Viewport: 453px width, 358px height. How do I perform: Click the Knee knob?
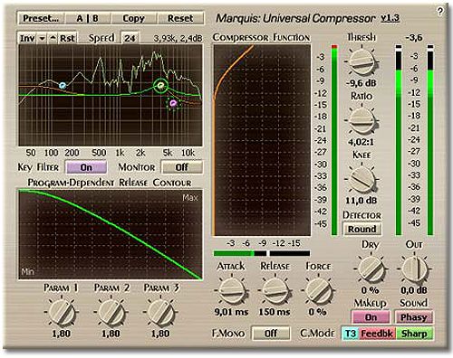point(361,179)
